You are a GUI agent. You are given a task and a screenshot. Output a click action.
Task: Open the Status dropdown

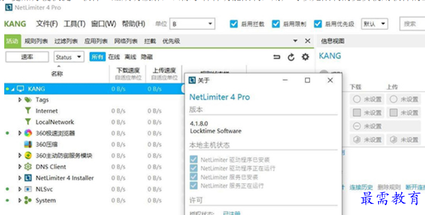69,57
